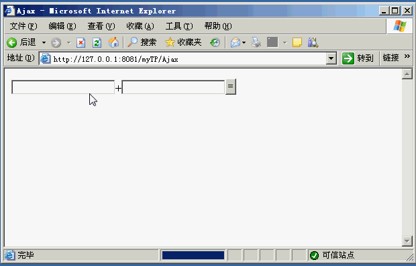The height and width of the screenshot is (266, 416).
Task: Focus the first number input field
Action: point(63,87)
